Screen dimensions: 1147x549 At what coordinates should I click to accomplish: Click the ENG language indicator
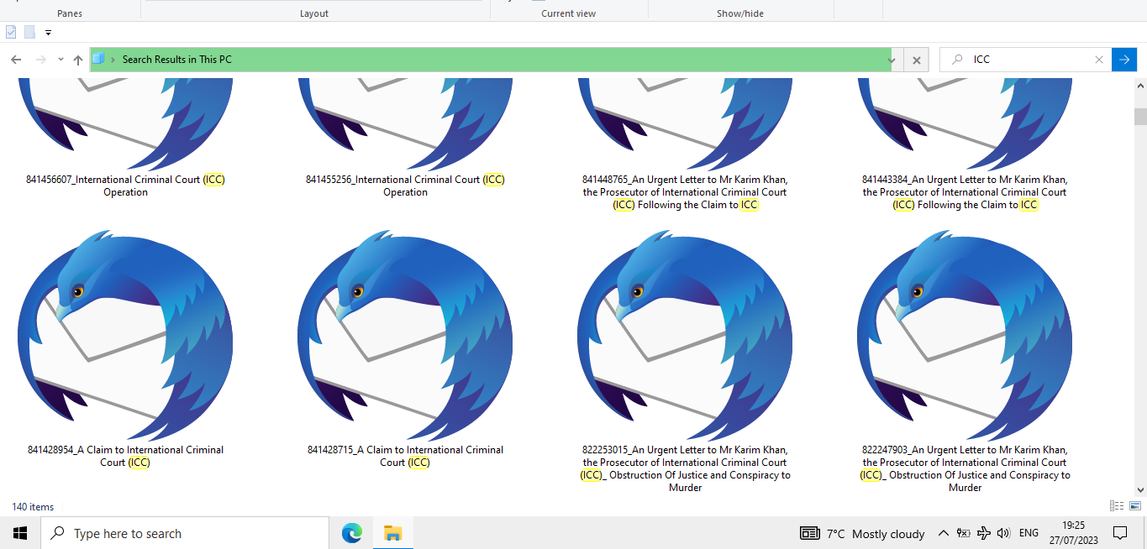pyautogui.click(x=1029, y=533)
